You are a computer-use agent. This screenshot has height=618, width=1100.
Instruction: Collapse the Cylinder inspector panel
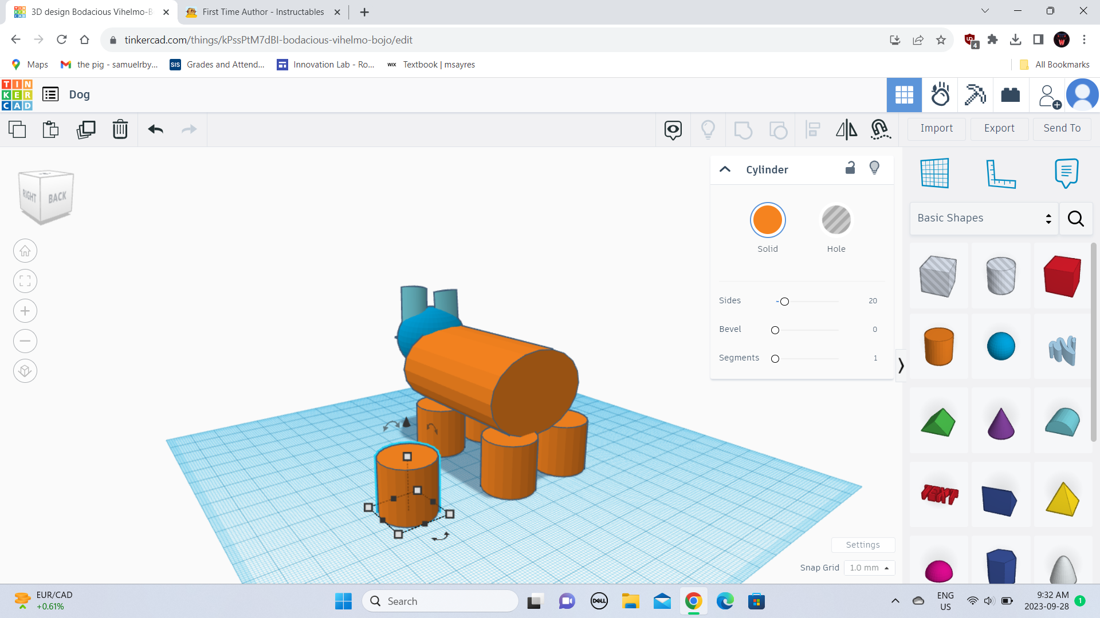pos(725,169)
